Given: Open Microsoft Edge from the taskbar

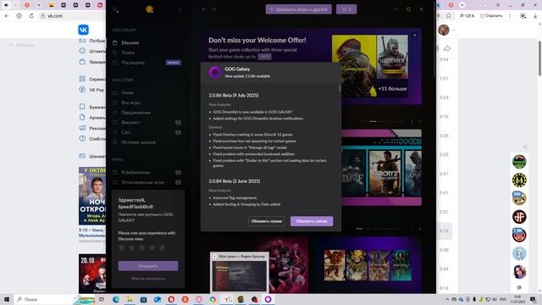Looking at the screenshot, I should tap(116, 299).
